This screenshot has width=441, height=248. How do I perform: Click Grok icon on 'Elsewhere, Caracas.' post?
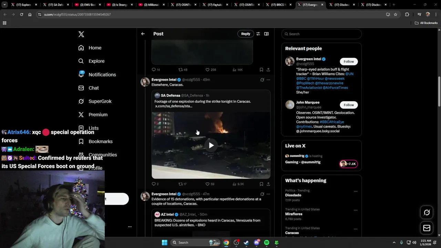coord(262,80)
